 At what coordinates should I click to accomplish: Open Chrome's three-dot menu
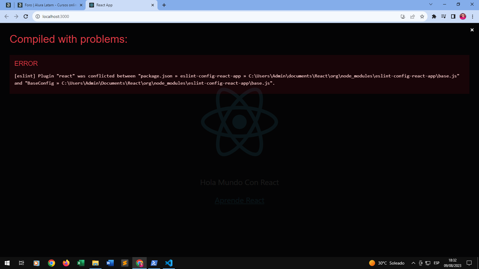pos(472,16)
